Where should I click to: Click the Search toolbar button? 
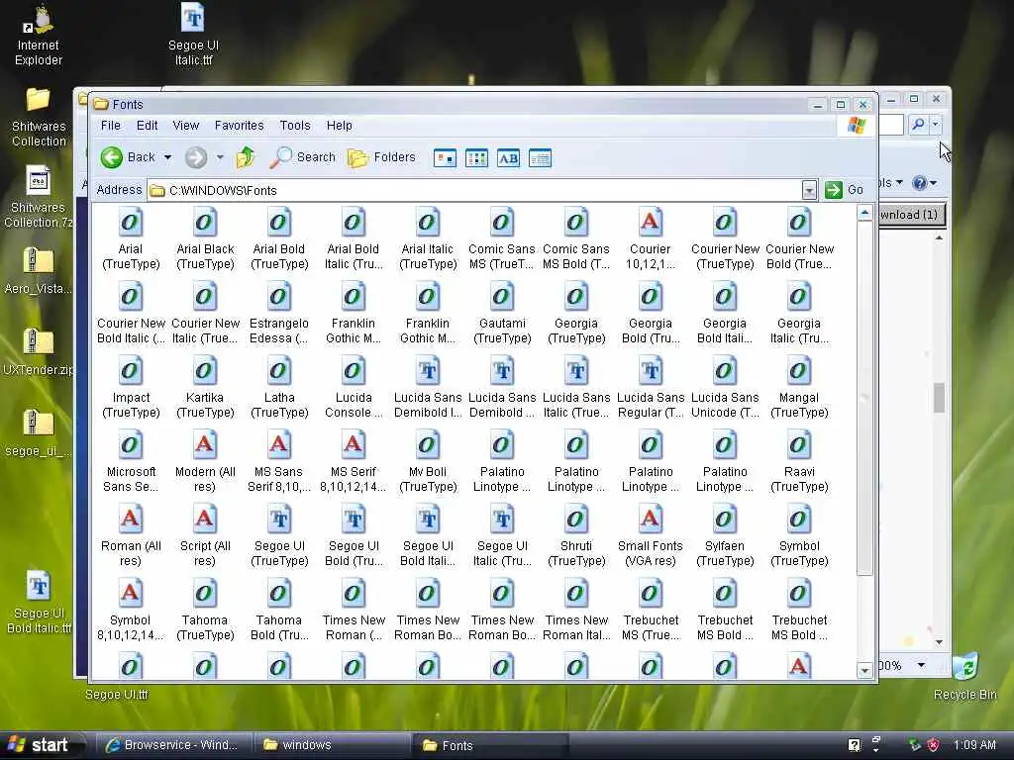[303, 157]
